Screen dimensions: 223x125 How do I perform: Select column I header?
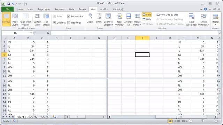tap(142, 38)
